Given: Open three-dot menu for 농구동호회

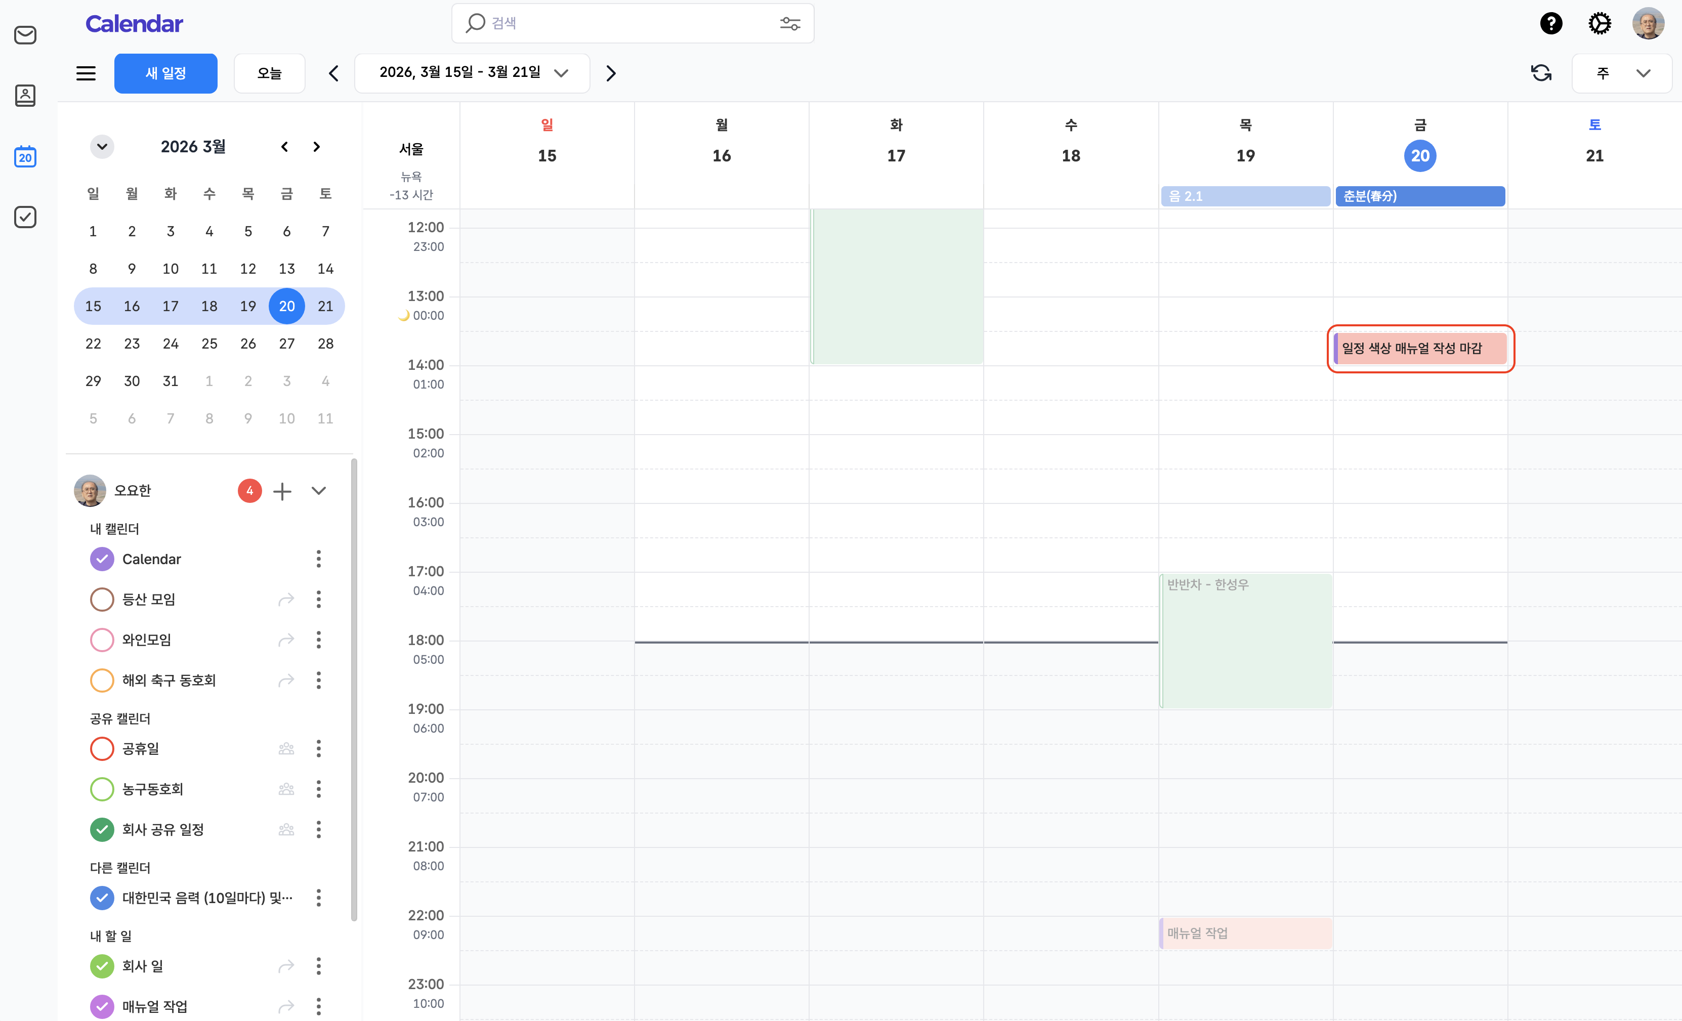Looking at the screenshot, I should [x=319, y=789].
